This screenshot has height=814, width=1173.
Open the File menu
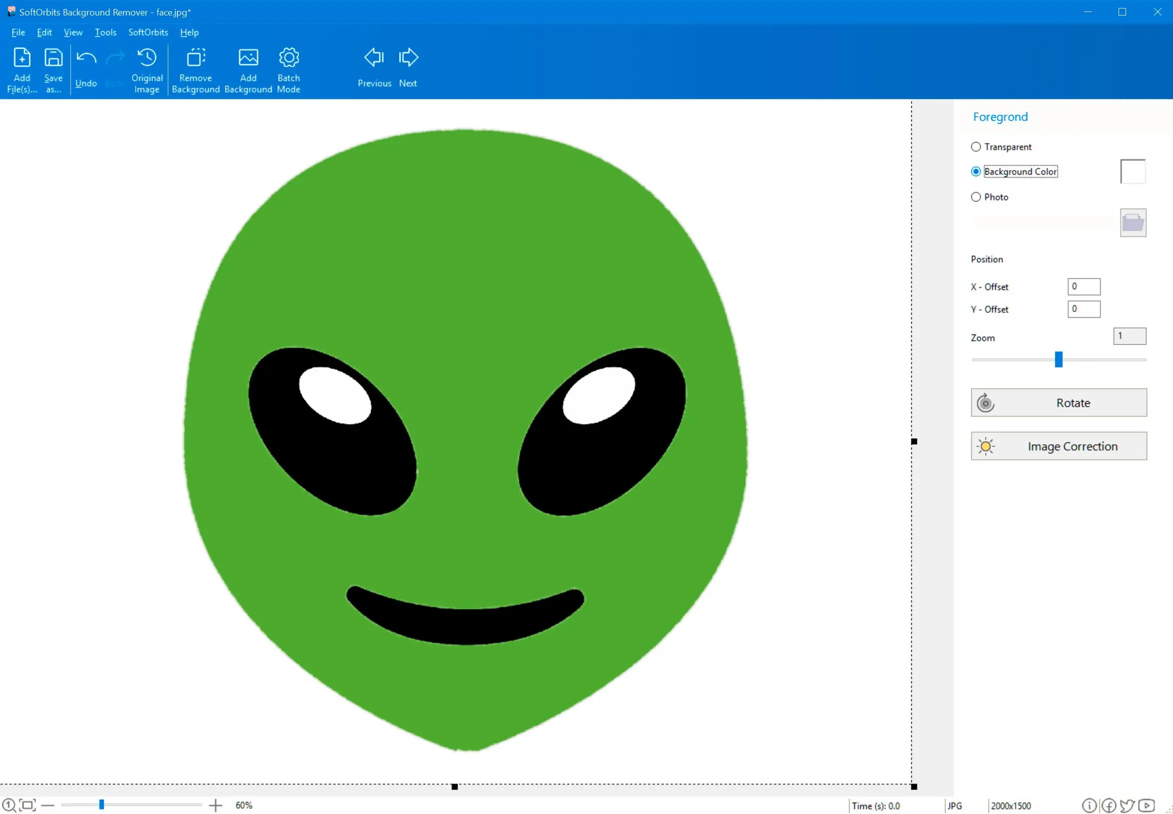coord(17,32)
